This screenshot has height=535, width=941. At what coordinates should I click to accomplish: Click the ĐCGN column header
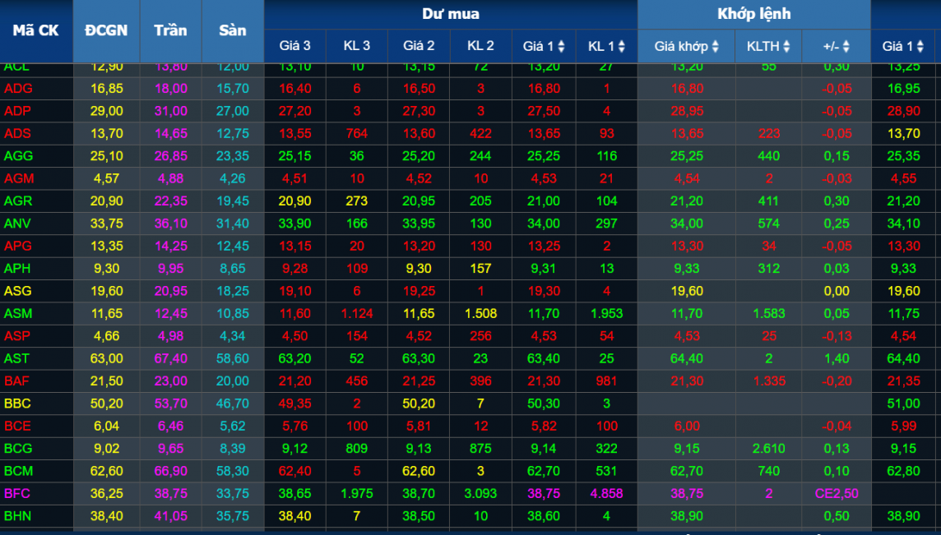[106, 30]
